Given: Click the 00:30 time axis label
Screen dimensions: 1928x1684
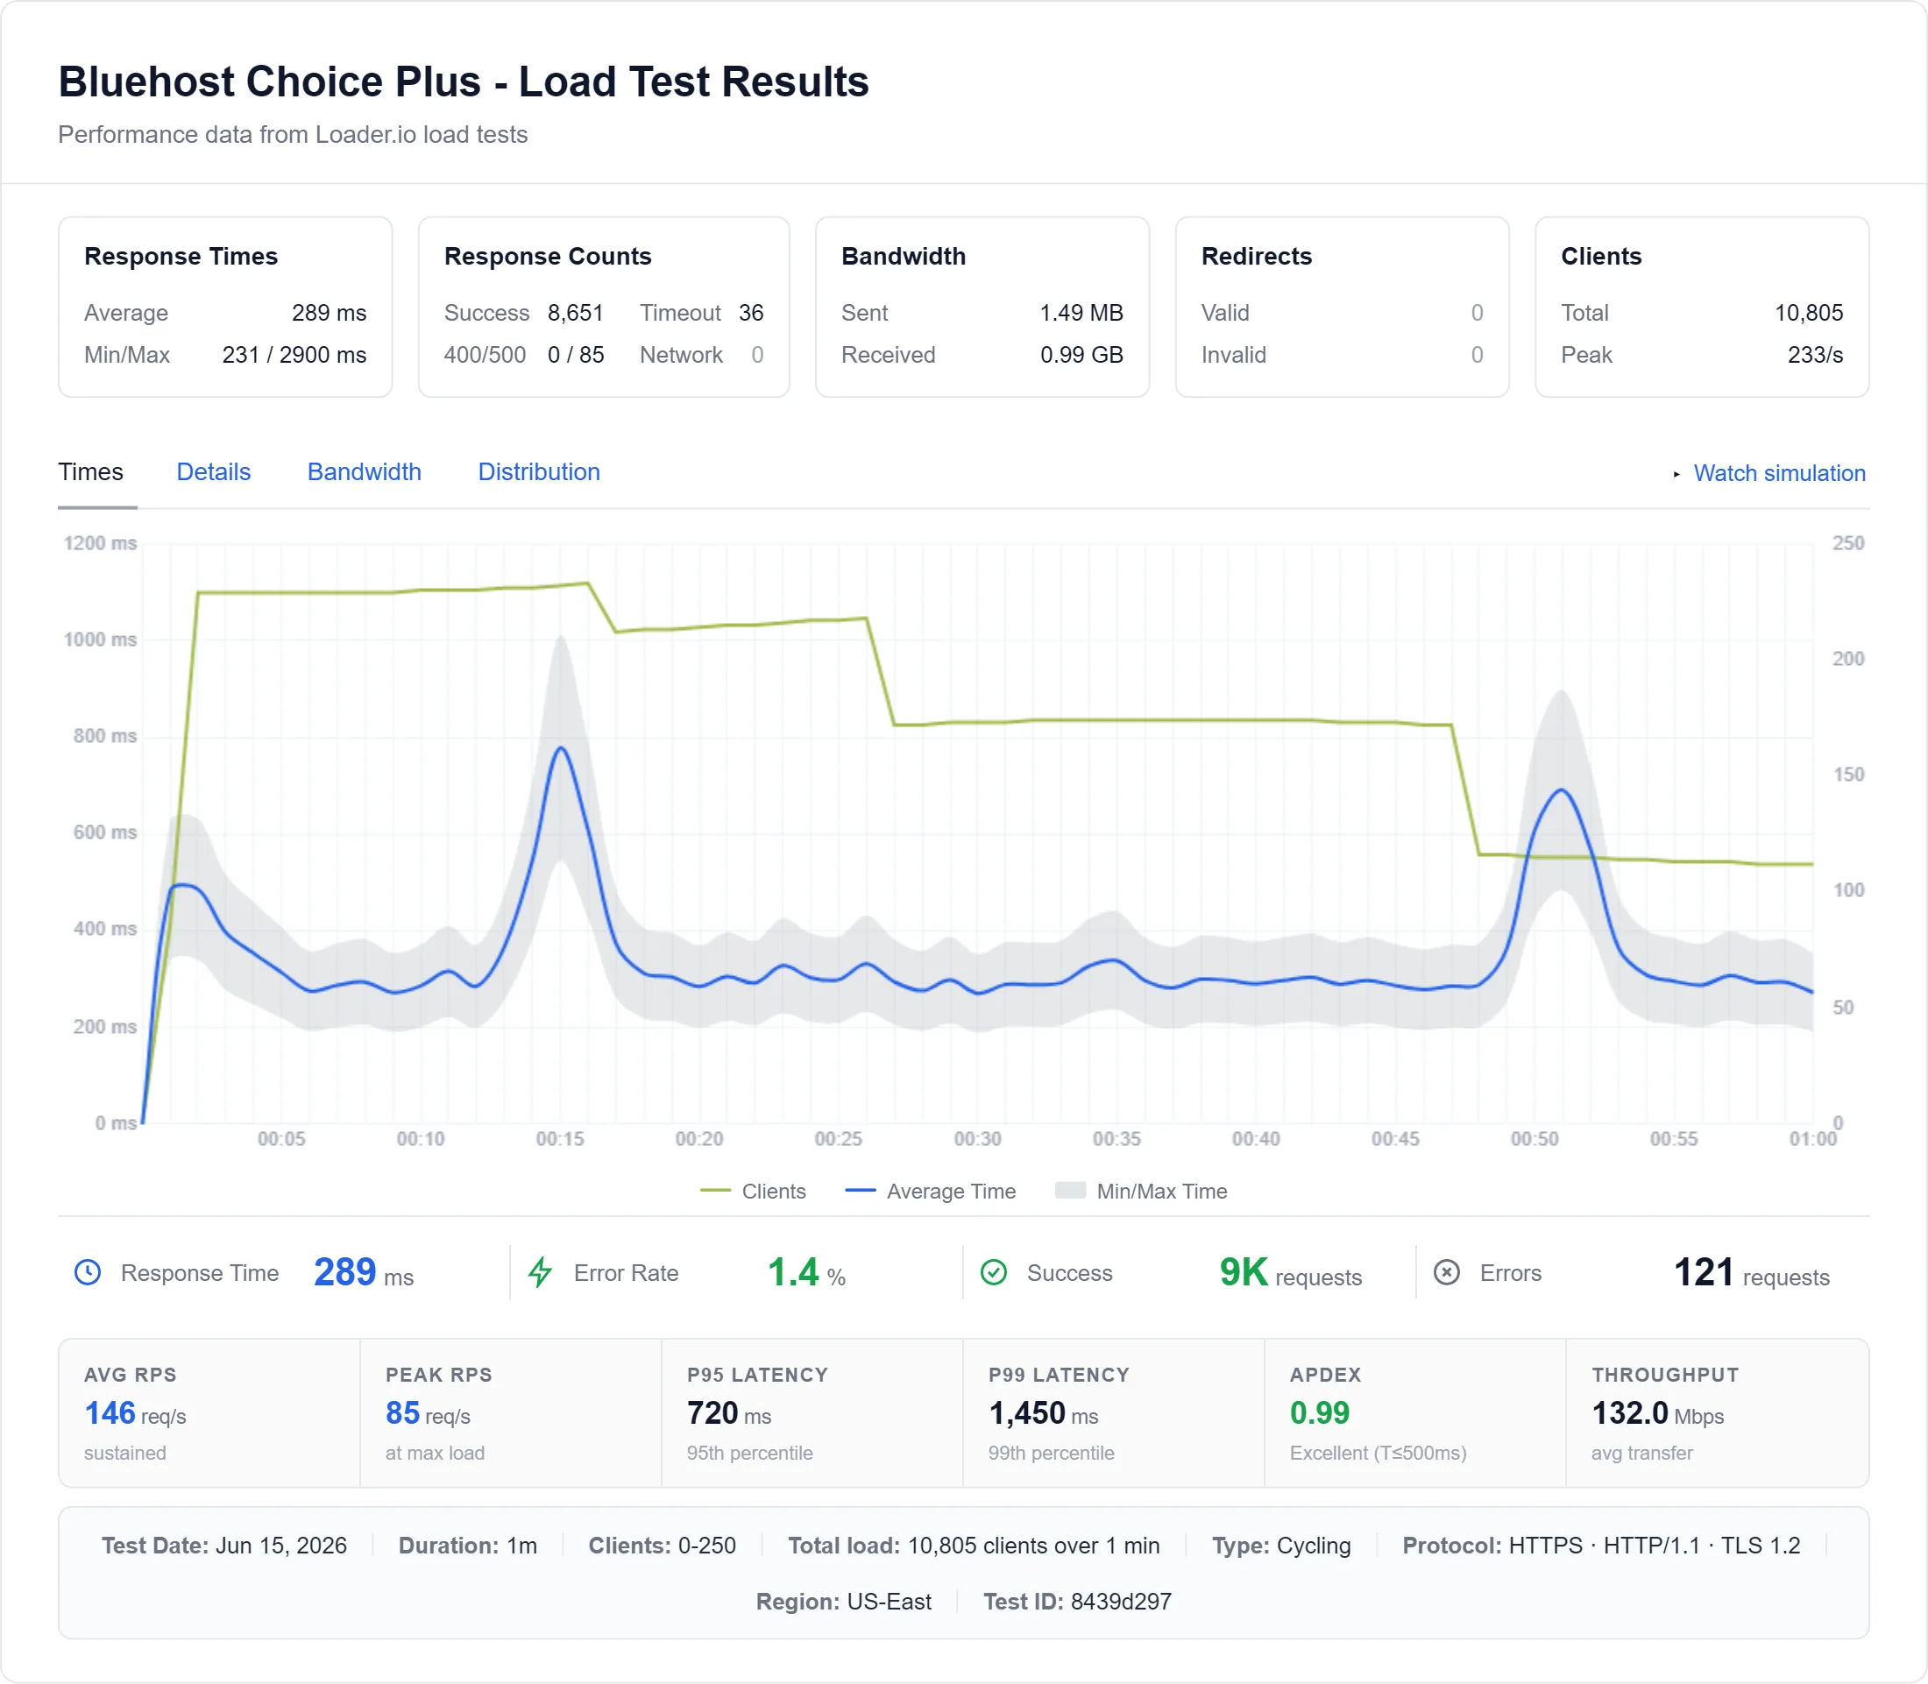Looking at the screenshot, I should [x=978, y=1139].
